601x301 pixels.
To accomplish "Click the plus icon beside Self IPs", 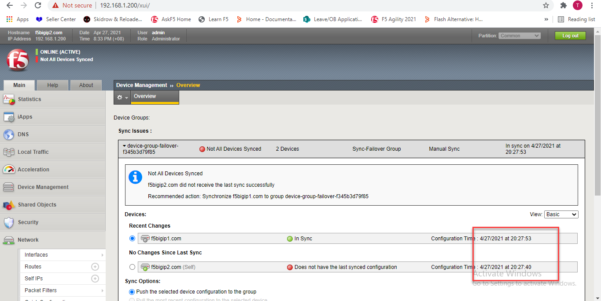I will [95, 279].
